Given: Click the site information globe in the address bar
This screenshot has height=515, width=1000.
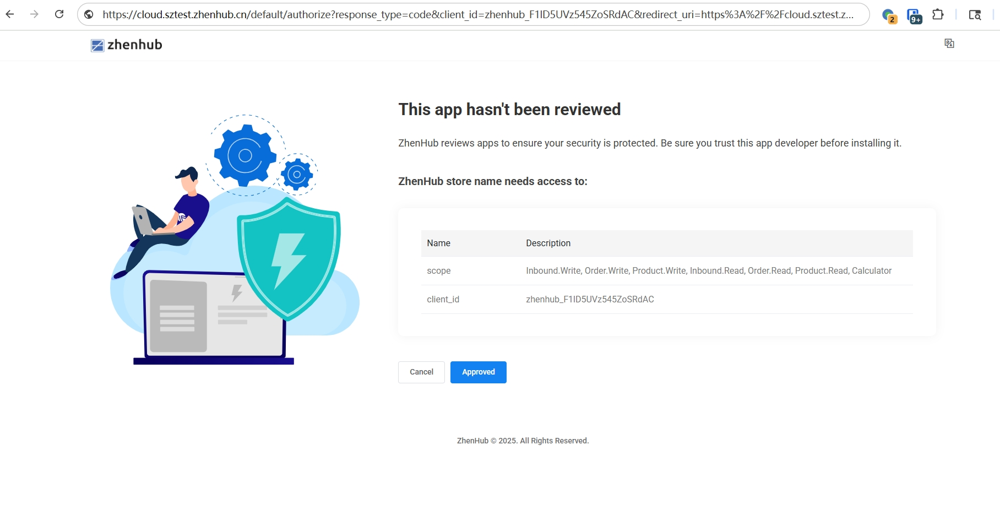Looking at the screenshot, I should [x=89, y=15].
